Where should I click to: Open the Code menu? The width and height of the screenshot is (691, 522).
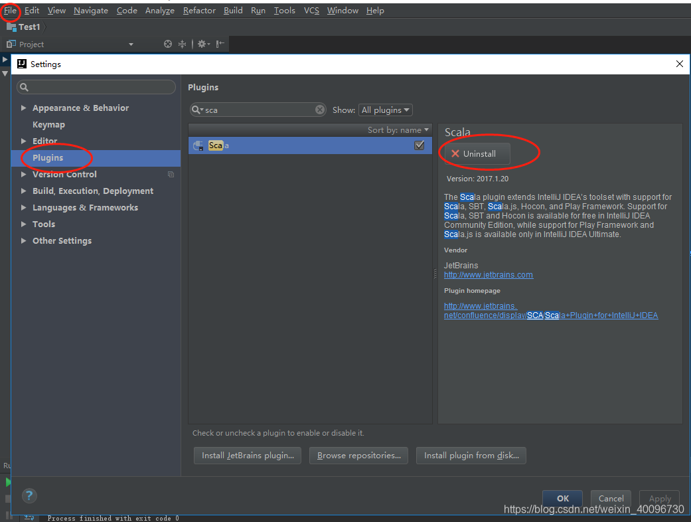127,11
